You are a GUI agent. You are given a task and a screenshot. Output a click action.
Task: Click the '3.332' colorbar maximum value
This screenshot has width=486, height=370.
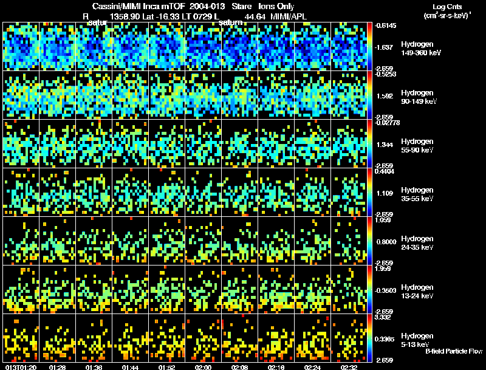pyautogui.click(x=383, y=317)
